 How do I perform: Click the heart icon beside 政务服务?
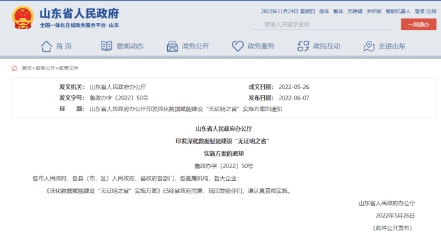coord(237,46)
